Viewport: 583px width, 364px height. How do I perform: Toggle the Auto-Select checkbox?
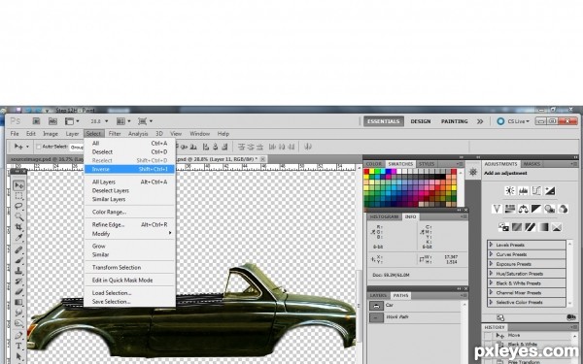tap(38, 147)
